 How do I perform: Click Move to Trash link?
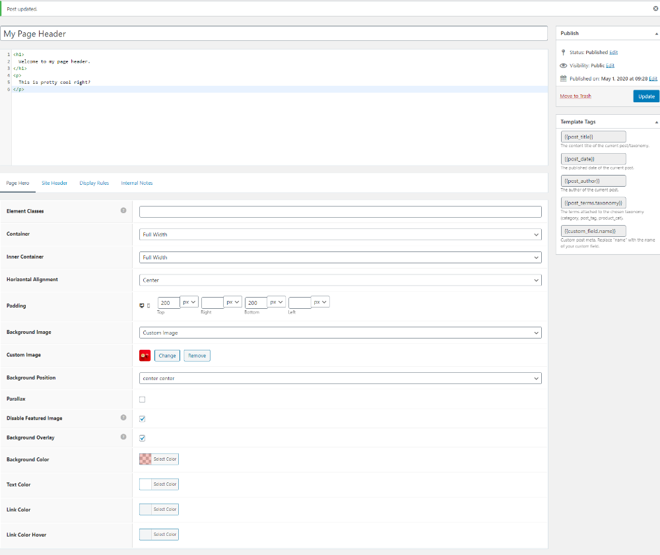pyautogui.click(x=576, y=96)
